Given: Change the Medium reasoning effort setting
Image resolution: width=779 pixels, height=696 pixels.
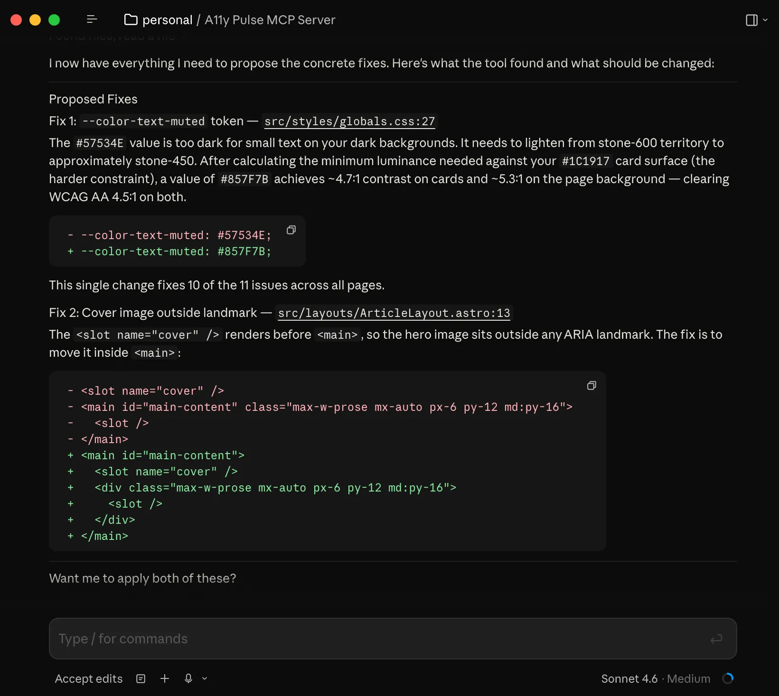Looking at the screenshot, I should pos(688,678).
